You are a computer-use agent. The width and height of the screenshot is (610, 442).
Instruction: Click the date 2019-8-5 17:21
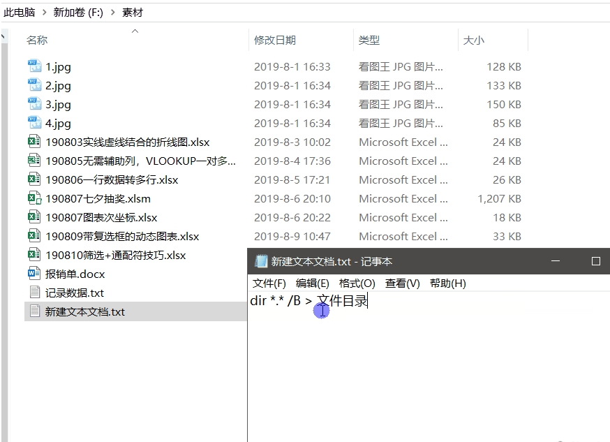(x=292, y=180)
